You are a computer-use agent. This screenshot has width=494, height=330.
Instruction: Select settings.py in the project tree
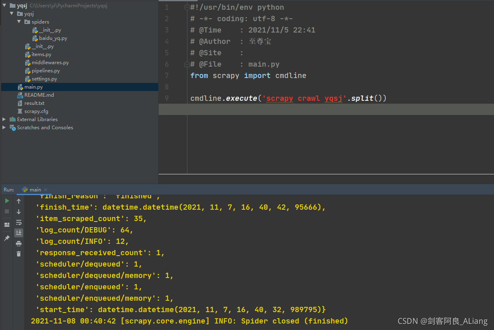(44, 79)
